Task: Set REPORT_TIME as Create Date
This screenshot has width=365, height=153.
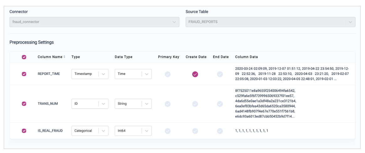Action: (x=195, y=74)
